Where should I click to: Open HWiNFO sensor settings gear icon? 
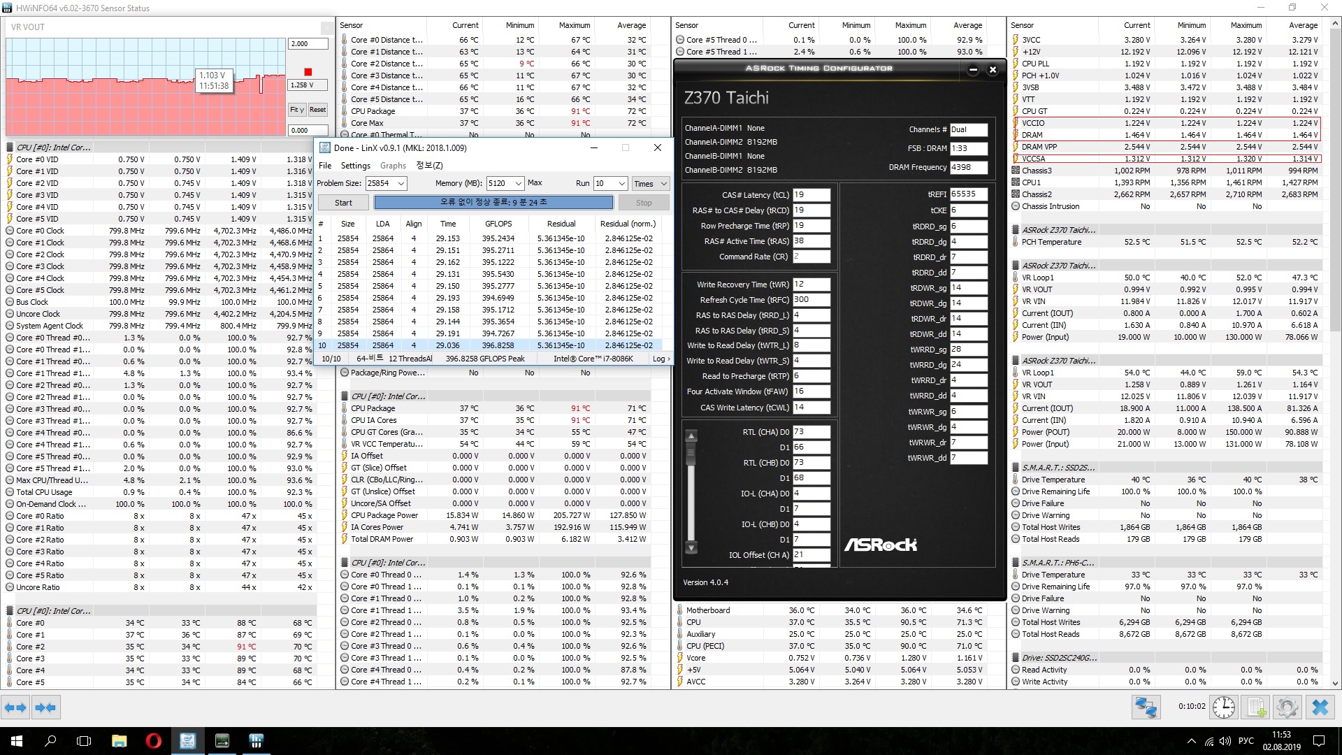pyautogui.click(x=1287, y=707)
